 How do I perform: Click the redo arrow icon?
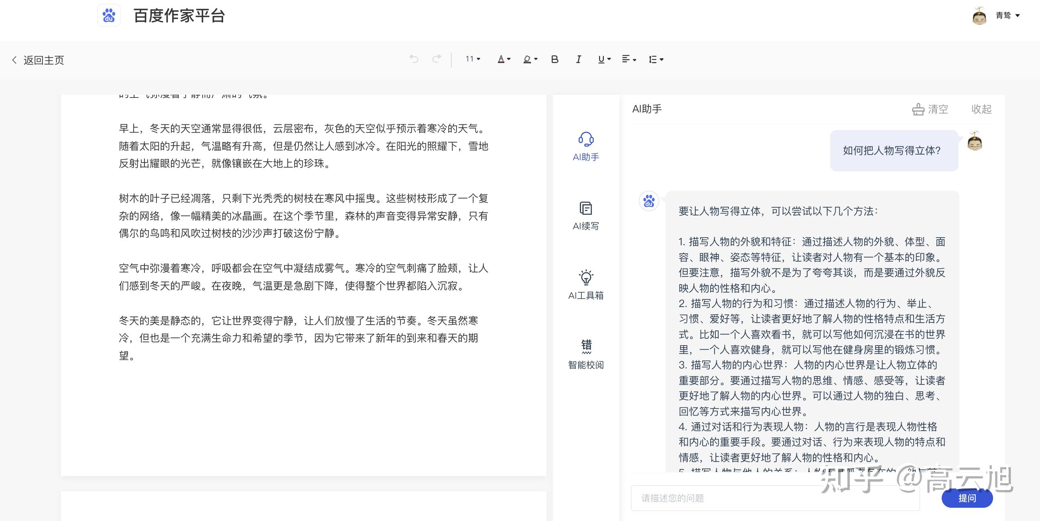tap(437, 59)
